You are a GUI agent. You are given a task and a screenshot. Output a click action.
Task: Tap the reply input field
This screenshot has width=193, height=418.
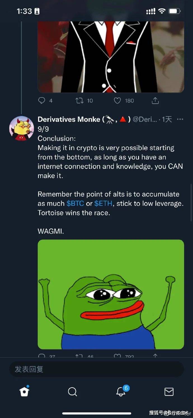click(96, 369)
